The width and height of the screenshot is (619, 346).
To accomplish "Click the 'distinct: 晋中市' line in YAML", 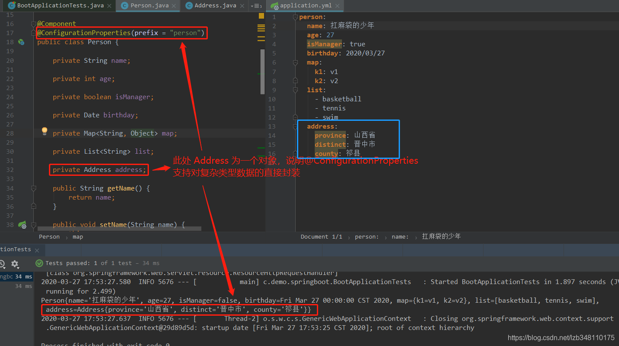I will pyautogui.click(x=345, y=145).
